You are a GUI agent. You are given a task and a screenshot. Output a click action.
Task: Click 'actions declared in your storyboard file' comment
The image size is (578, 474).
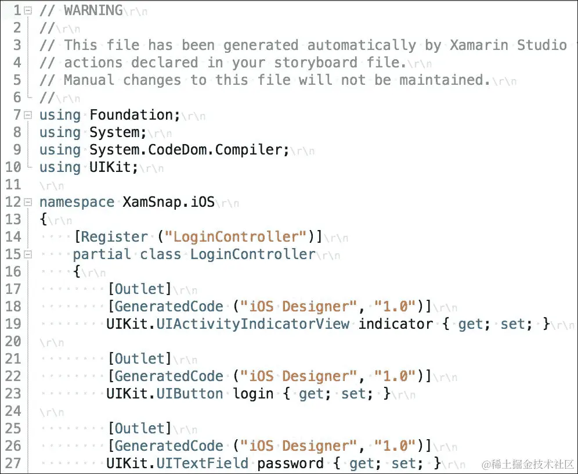click(x=235, y=63)
